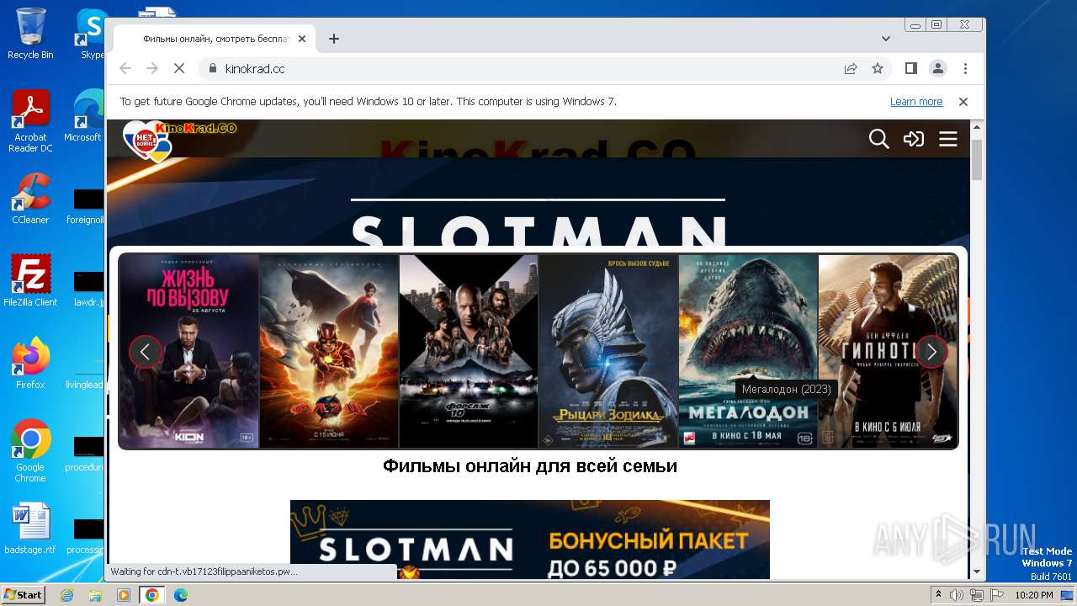Click the taskbar clock showing 10:20 PM
The height and width of the screenshot is (606, 1077).
1034,595
